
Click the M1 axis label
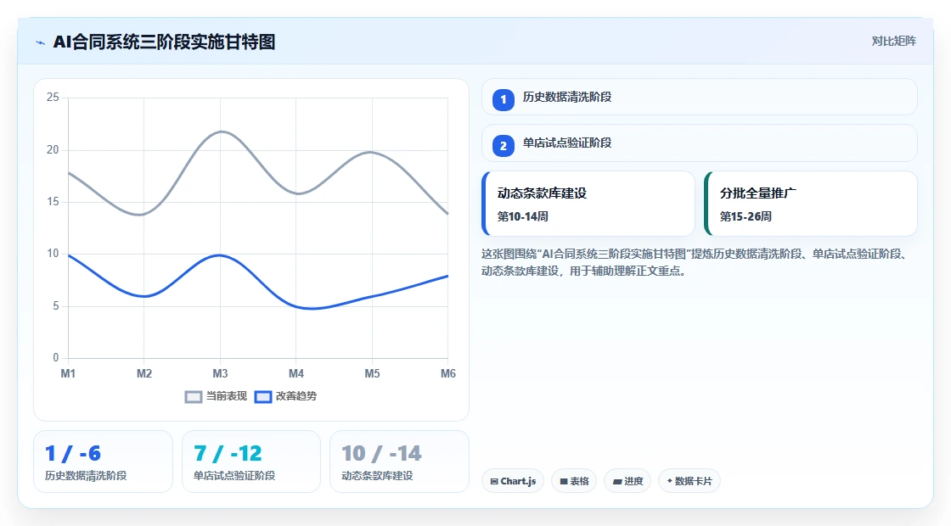tap(68, 374)
